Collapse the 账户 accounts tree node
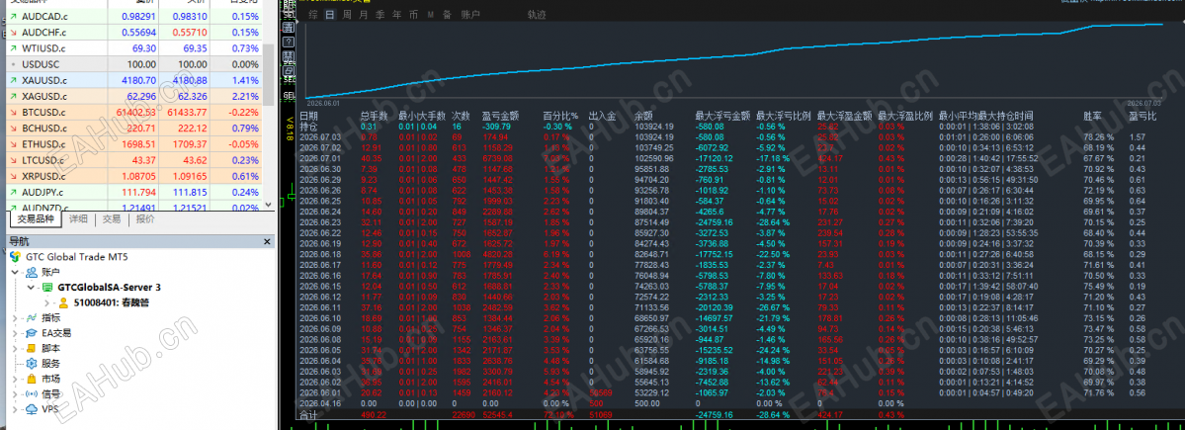This screenshot has height=430, width=1185. (x=15, y=272)
